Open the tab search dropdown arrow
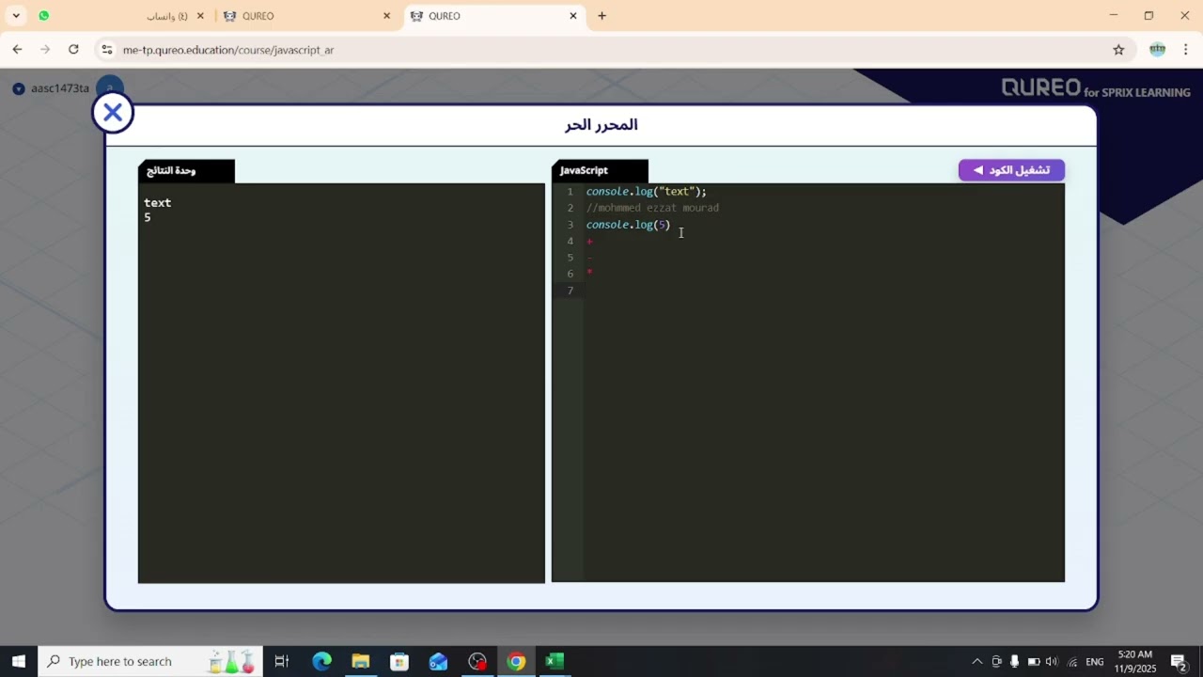Viewport: 1203px width, 677px height. coord(16,16)
